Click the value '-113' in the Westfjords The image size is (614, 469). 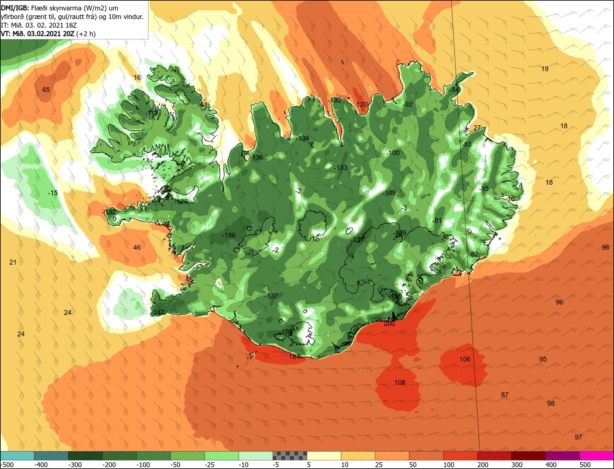[151, 113]
